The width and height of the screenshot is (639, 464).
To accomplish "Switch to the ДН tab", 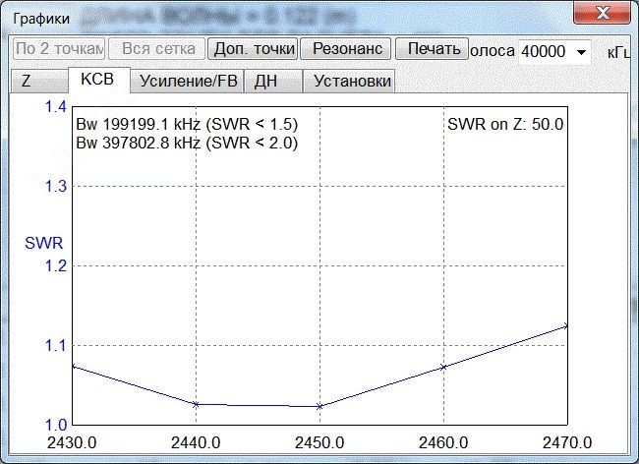I will (x=273, y=81).
